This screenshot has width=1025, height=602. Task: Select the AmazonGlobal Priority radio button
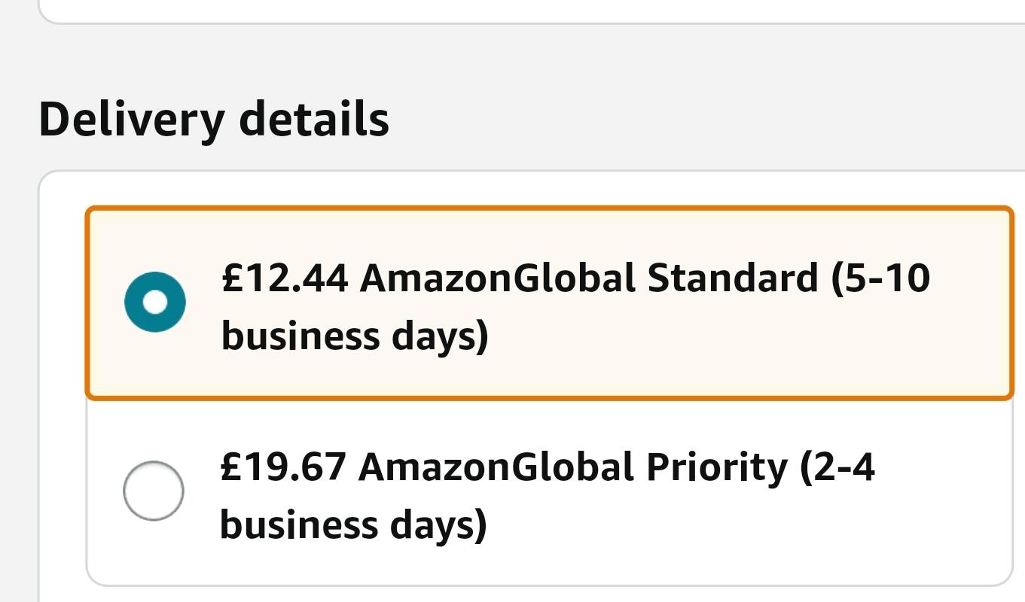[154, 491]
